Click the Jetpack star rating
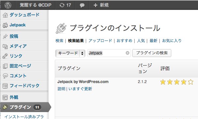This screenshot has width=198, height=119. 177,82
